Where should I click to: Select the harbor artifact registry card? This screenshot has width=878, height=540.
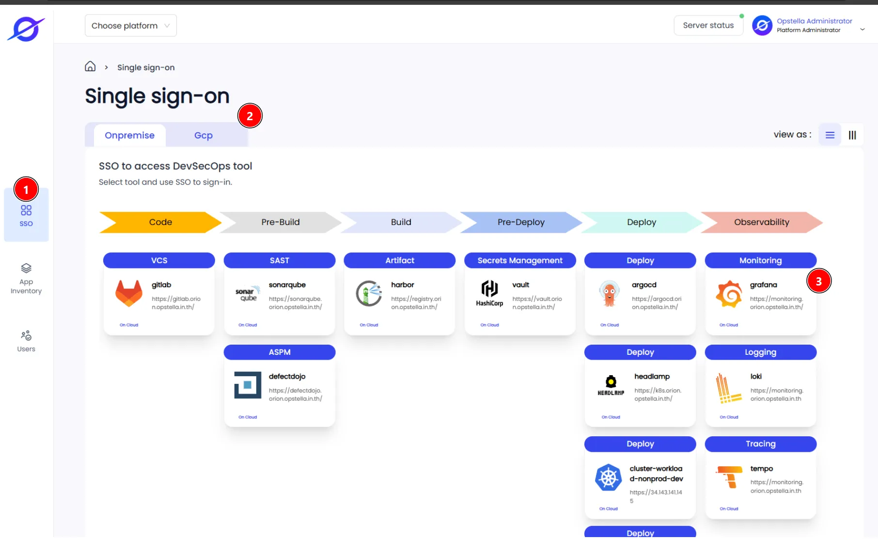400,301
